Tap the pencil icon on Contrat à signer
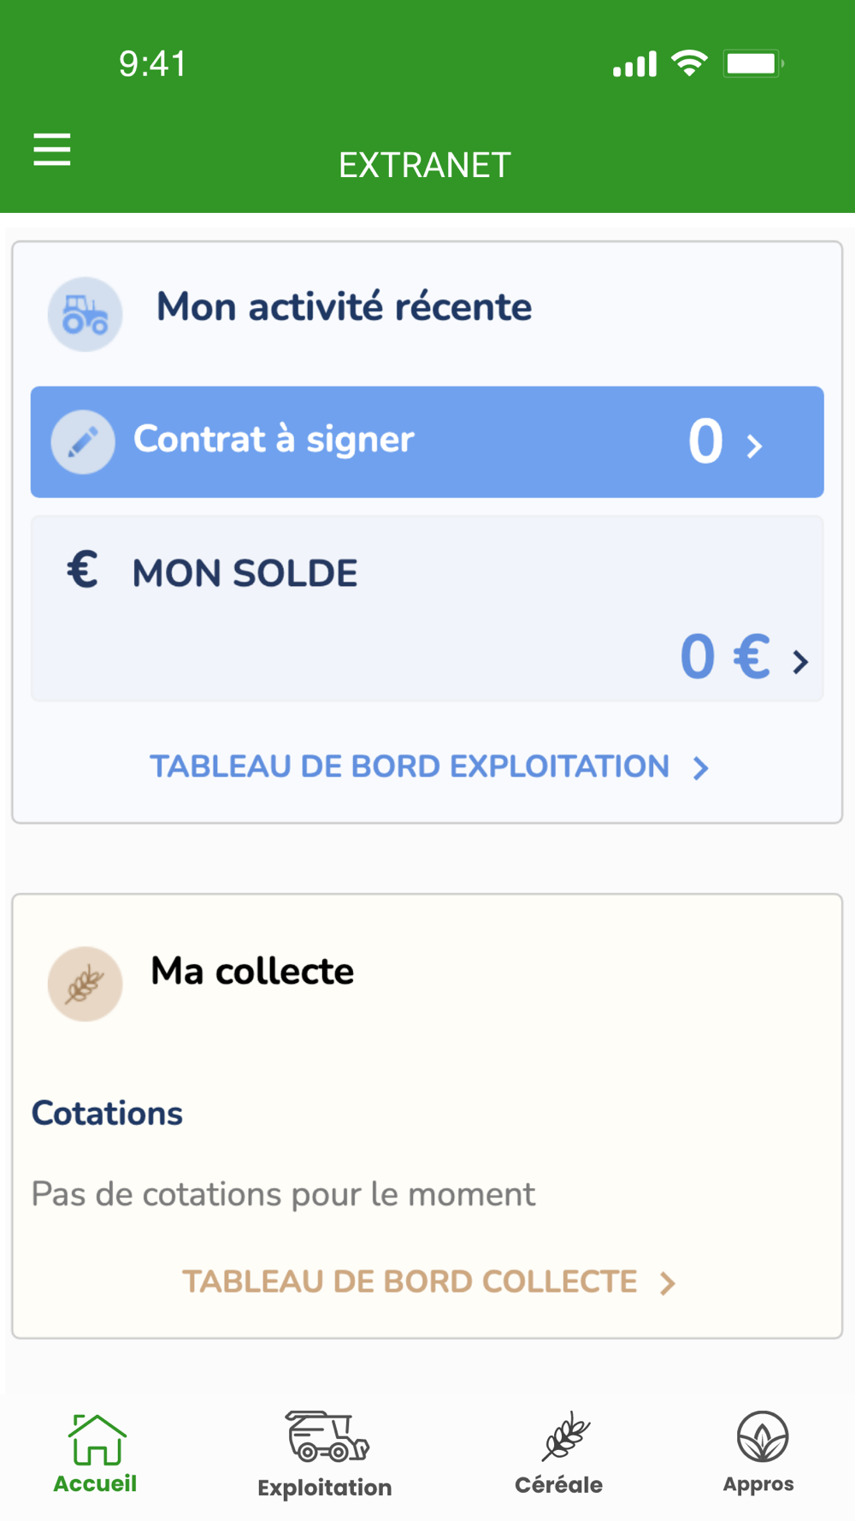The width and height of the screenshot is (855, 1521). [83, 441]
